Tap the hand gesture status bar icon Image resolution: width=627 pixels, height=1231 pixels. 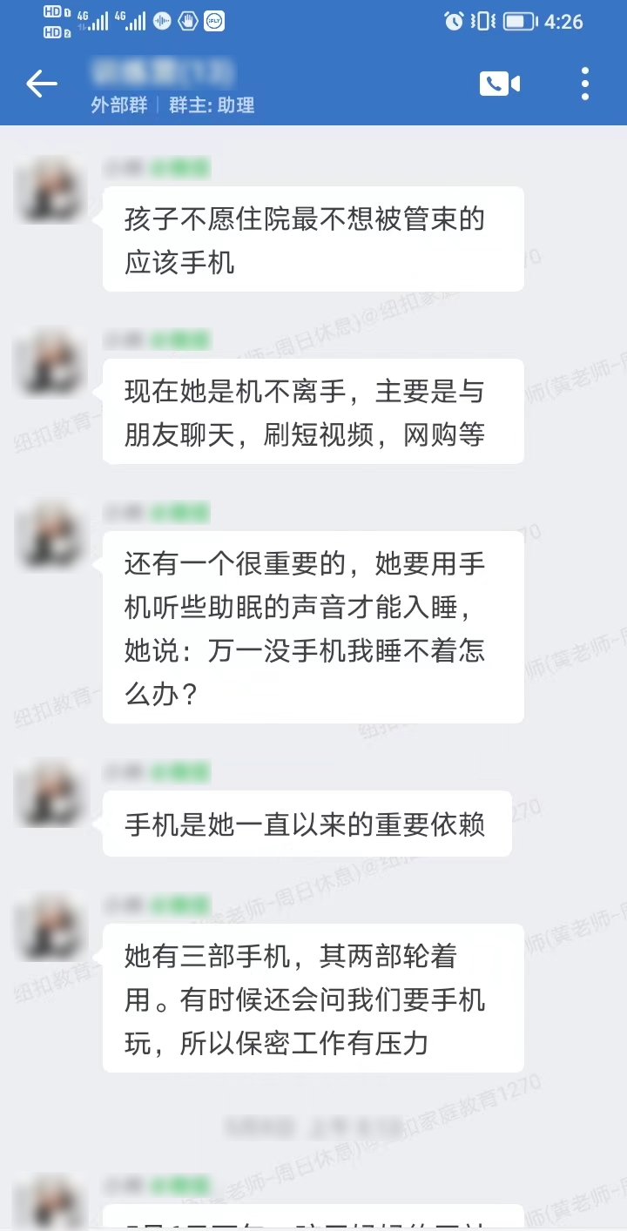point(188,22)
